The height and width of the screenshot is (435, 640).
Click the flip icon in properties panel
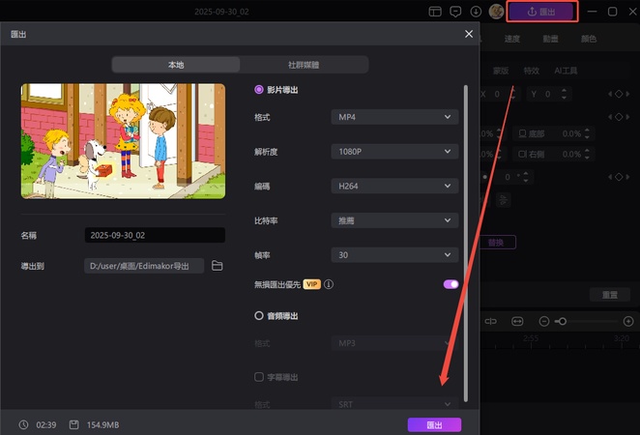click(x=504, y=200)
